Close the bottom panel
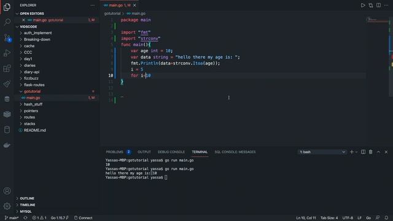The image size is (393, 221). (x=386, y=152)
